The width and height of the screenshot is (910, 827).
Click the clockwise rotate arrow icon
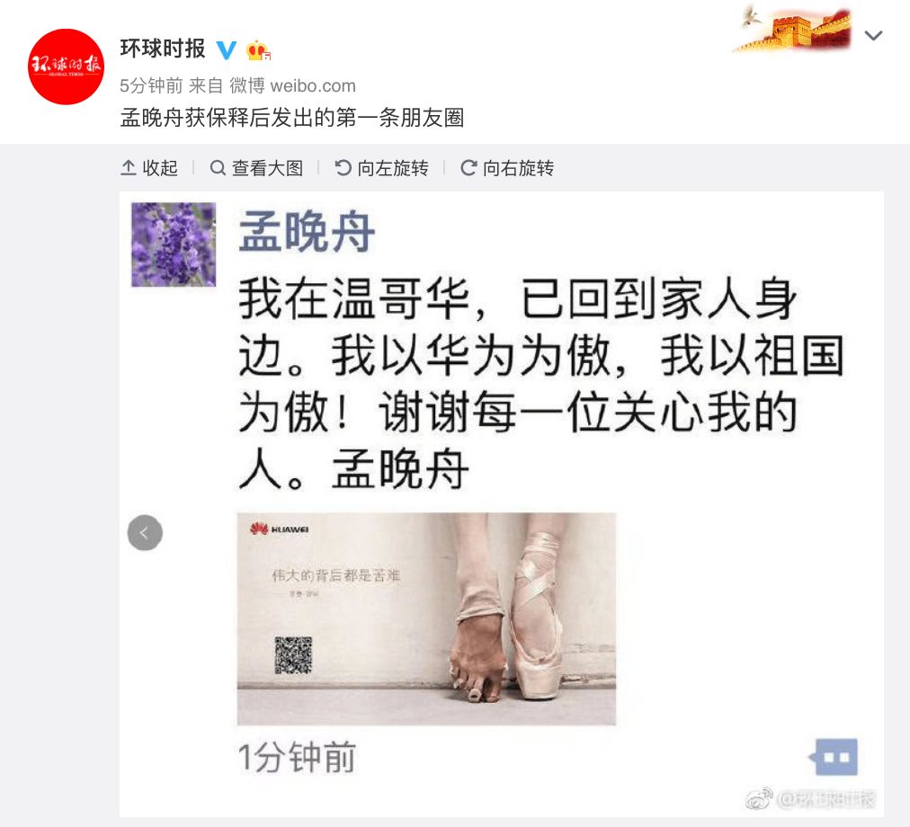[468, 168]
